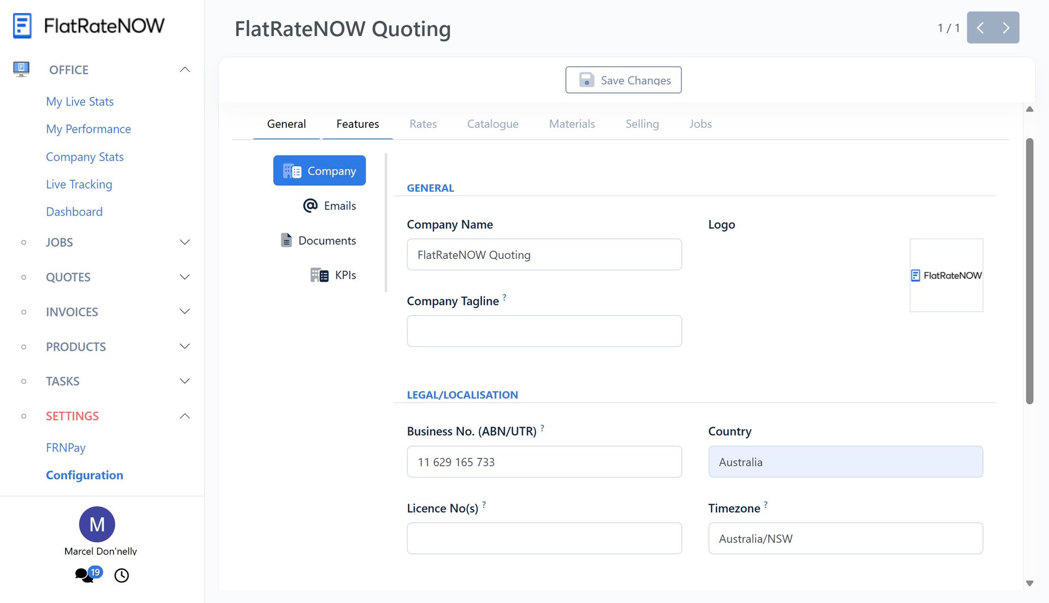Open the My Performance link
This screenshot has width=1049, height=603.
89,129
